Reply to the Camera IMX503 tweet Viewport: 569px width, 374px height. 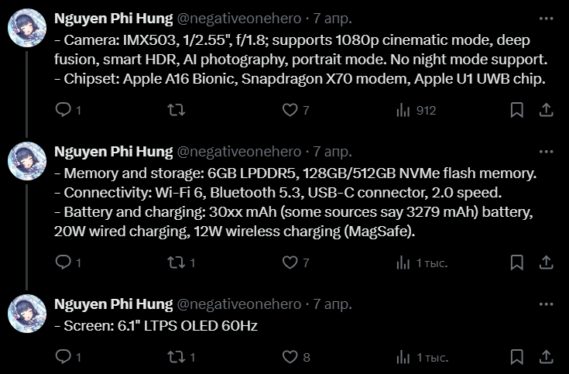tap(64, 110)
